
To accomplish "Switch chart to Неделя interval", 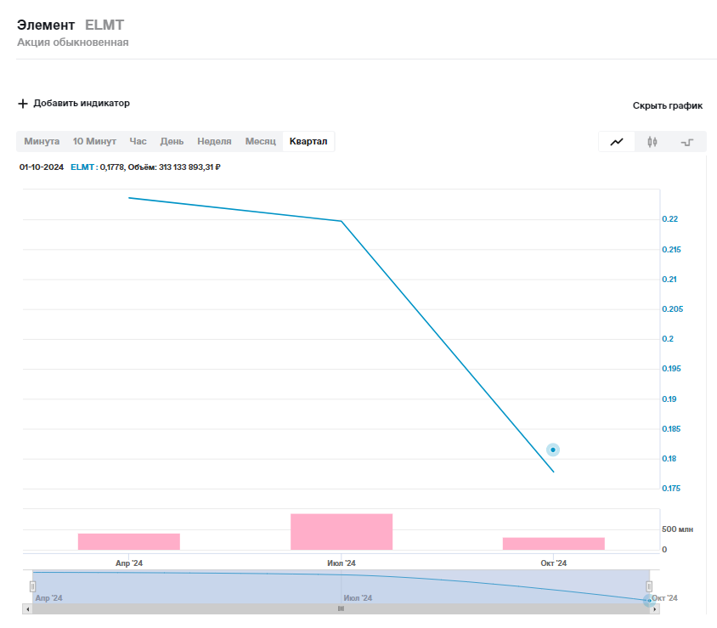I will [214, 141].
